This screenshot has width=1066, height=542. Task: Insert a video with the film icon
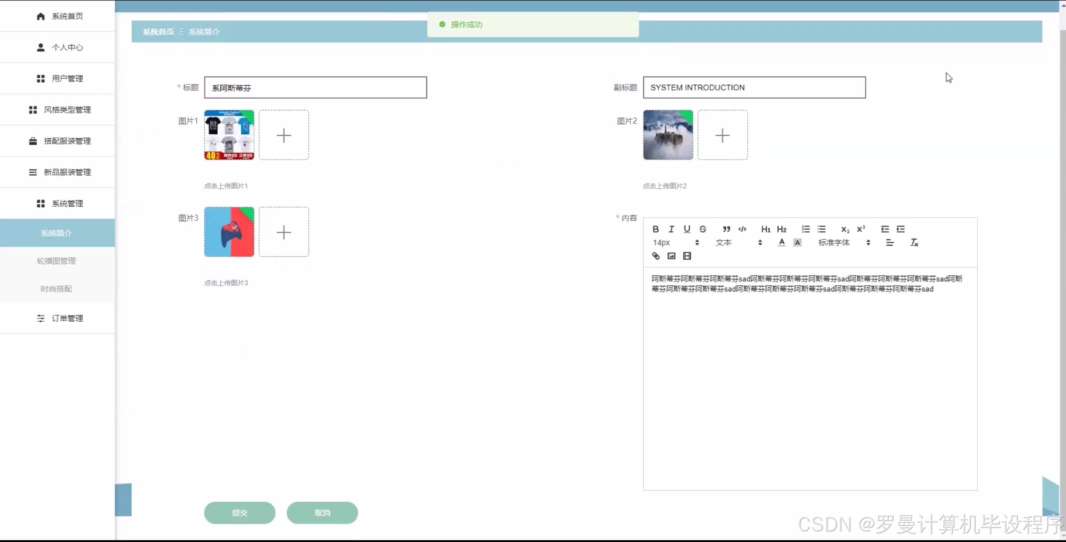pos(687,256)
